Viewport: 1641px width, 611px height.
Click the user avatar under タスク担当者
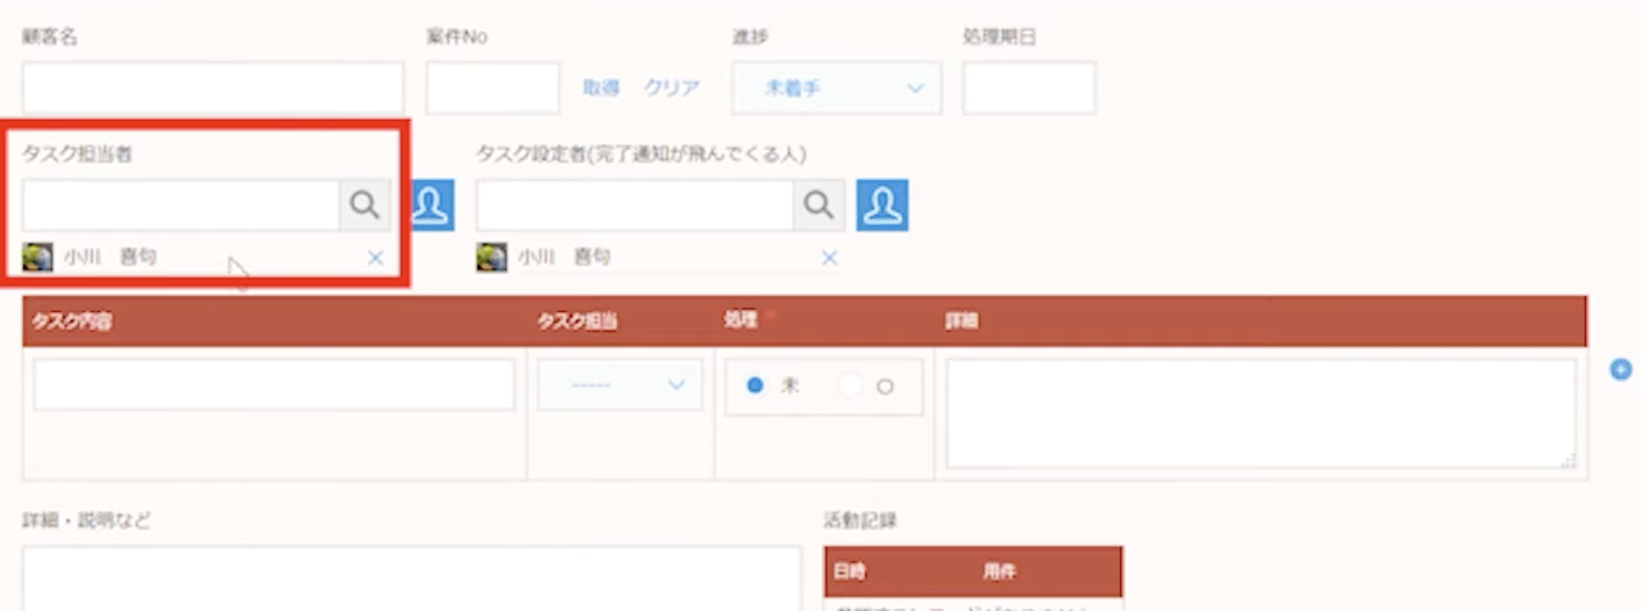(x=37, y=257)
